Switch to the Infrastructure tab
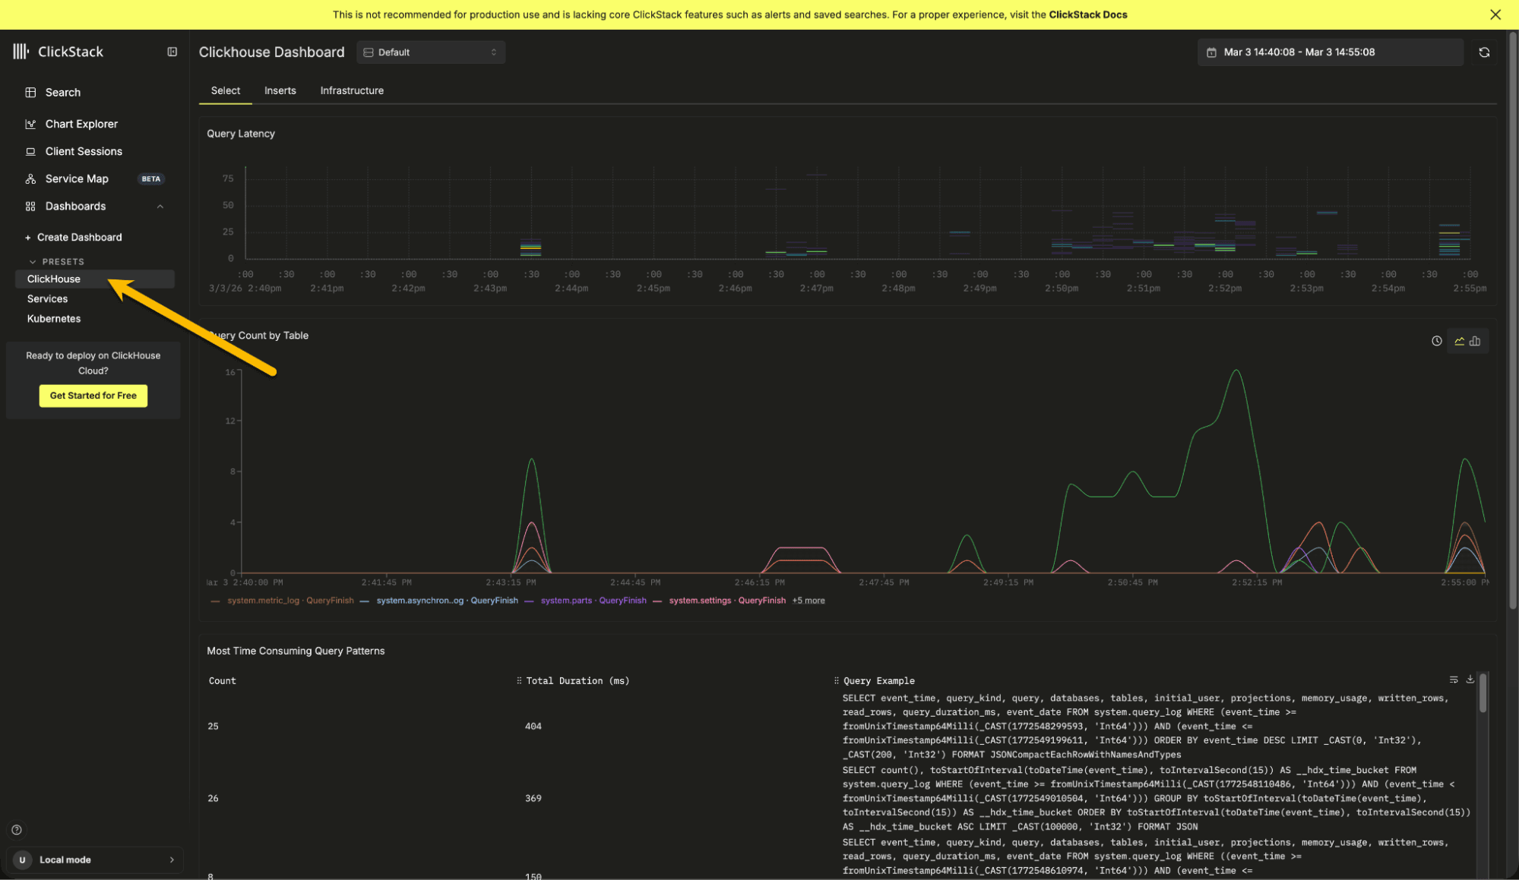 click(352, 90)
